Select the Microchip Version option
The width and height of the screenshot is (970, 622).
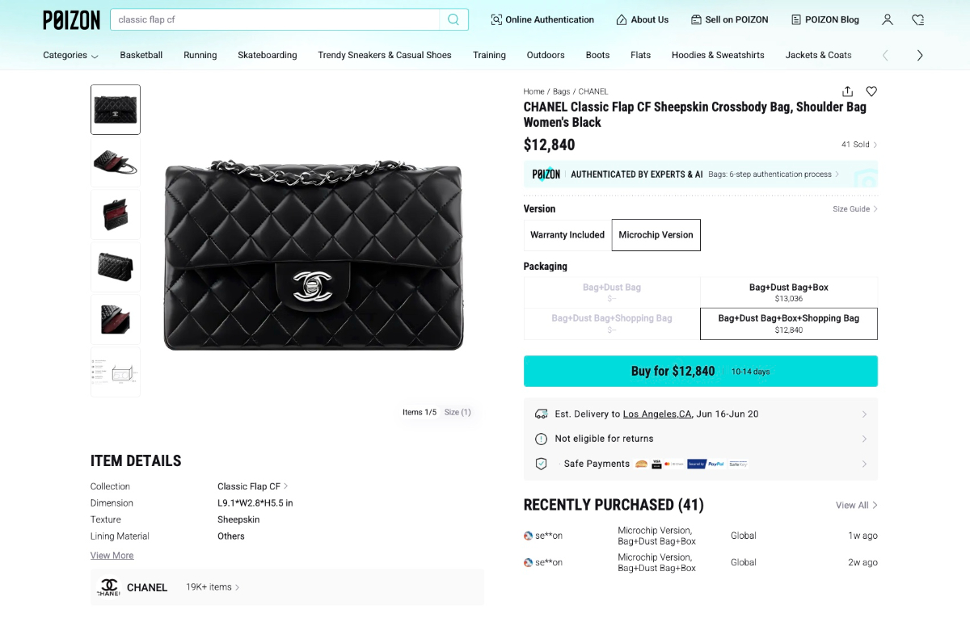(x=656, y=235)
